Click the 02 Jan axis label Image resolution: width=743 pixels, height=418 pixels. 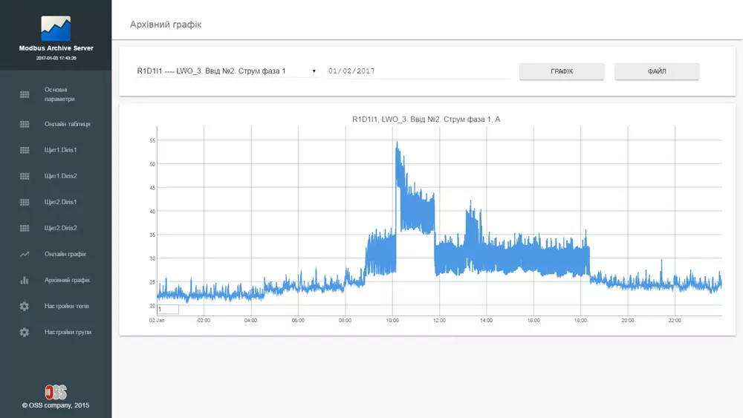[x=157, y=321]
